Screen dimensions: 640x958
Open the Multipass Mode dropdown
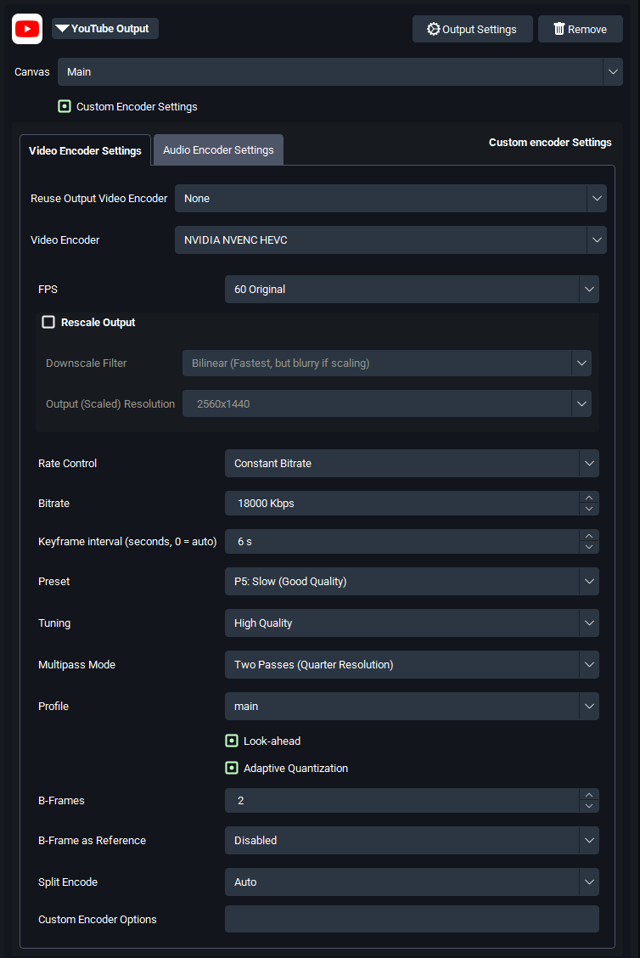(x=412, y=665)
